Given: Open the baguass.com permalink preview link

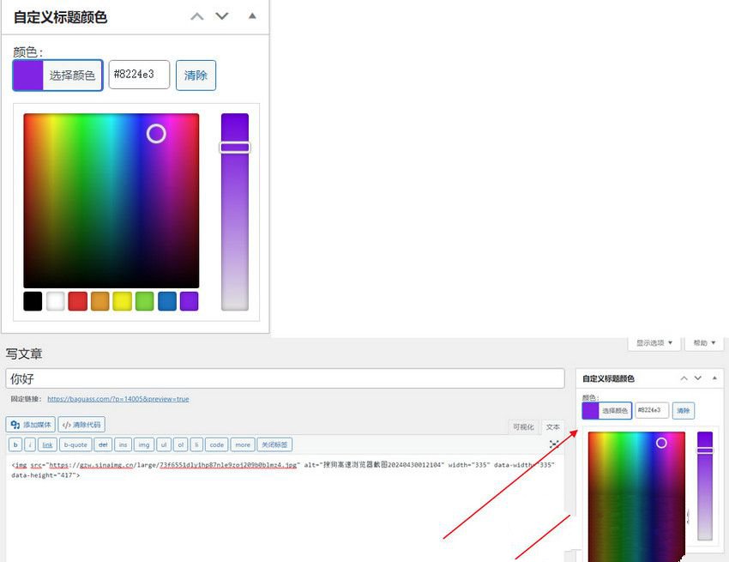Looking at the screenshot, I should pos(117,399).
